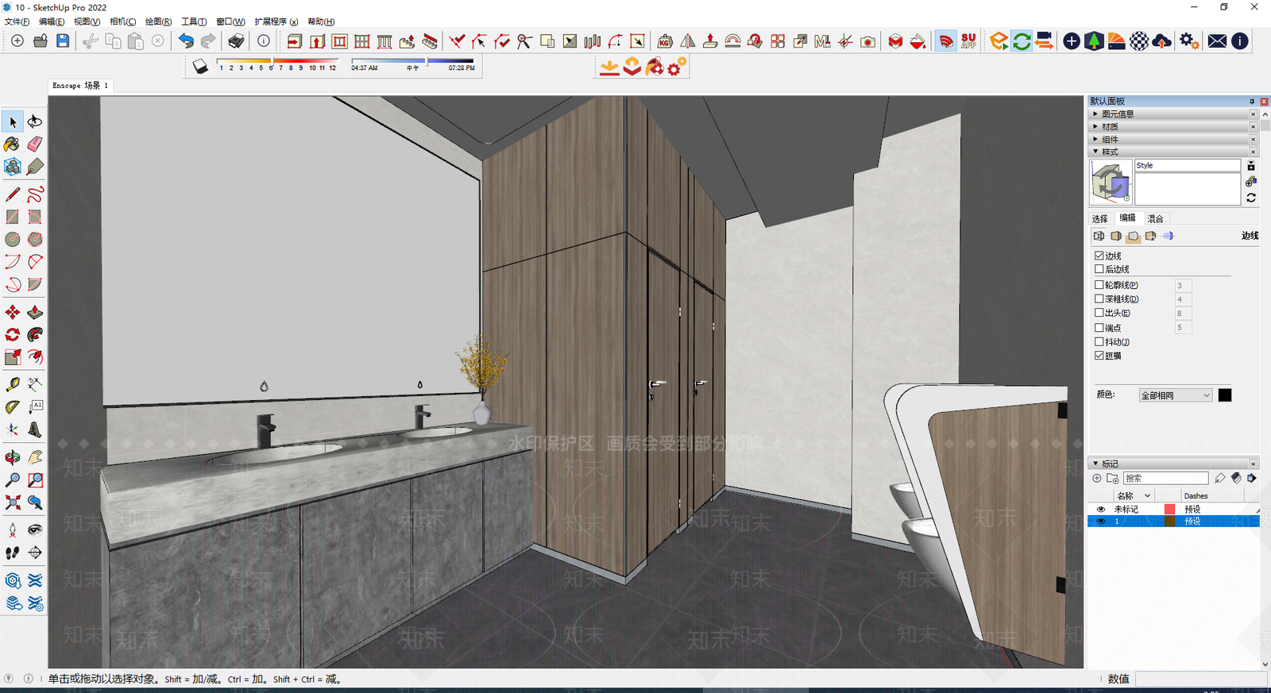Select the Push/Pull tool
This screenshot has height=693, width=1271.
pyautogui.click(x=35, y=312)
